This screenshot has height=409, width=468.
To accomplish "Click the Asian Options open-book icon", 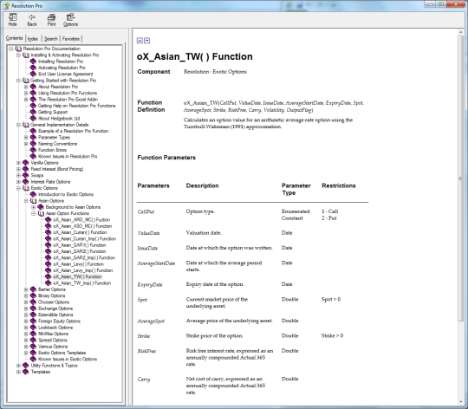I will coord(33,201).
